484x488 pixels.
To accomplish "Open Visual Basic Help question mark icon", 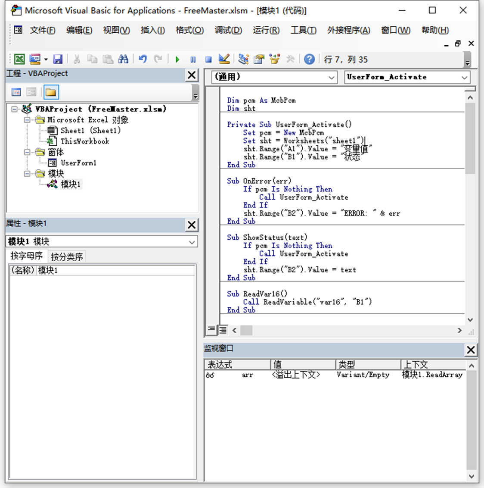I will click(x=309, y=59).
